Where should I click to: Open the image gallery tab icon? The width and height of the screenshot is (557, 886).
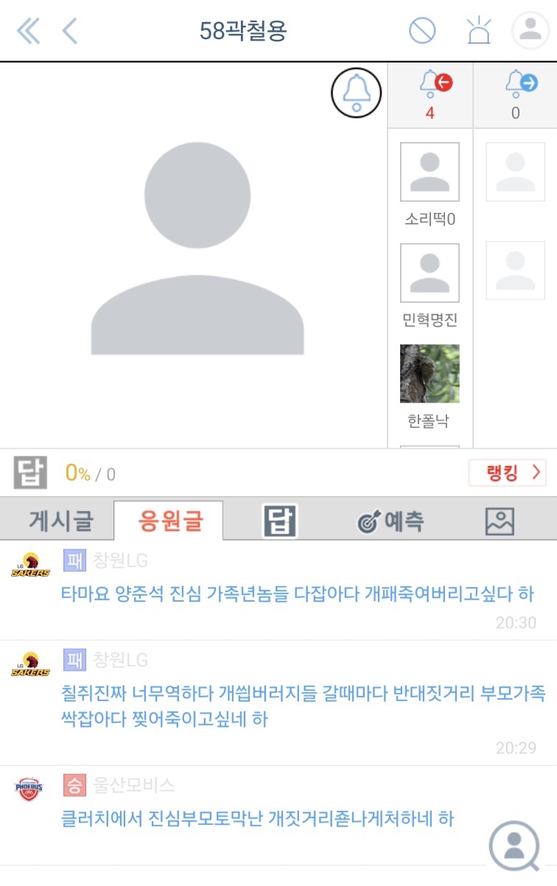[x=500, y=521]
